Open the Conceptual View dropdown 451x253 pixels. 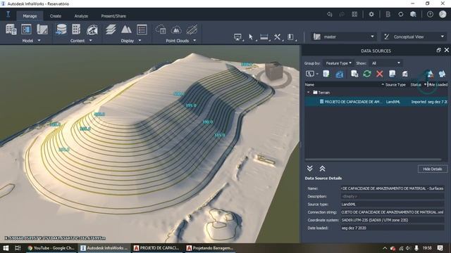(414, 37)
